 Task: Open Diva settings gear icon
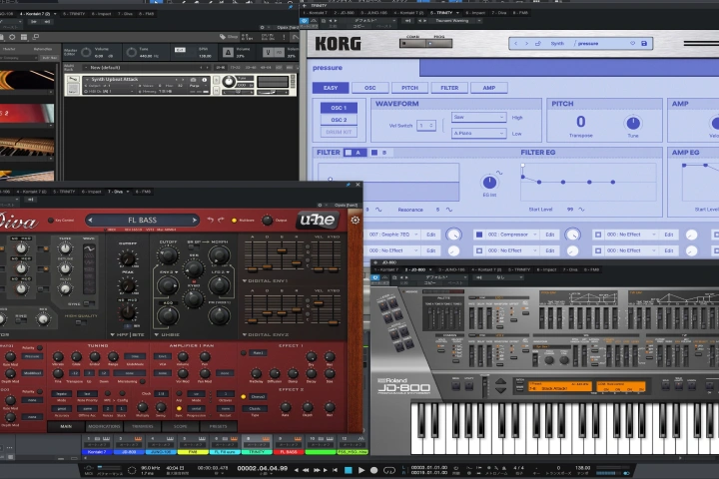[356, 220]
